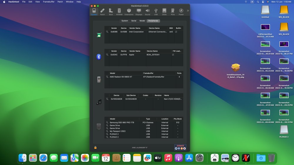294x165 pixels.
Task: Click magnifier icon for Intel Corporation row
Action: 107,32
